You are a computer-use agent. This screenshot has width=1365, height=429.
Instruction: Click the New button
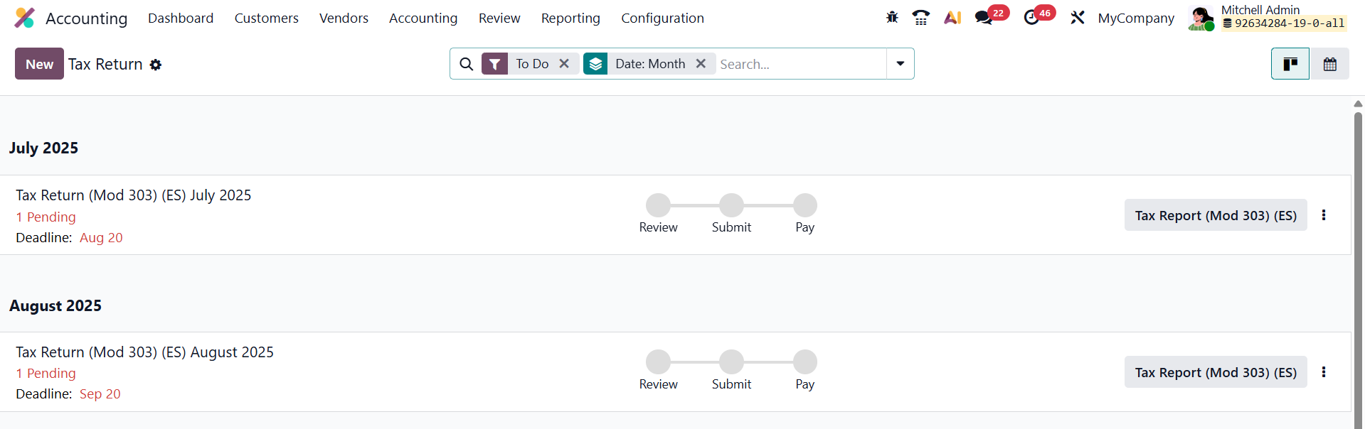pyautogui.click(x=39, y=64)
